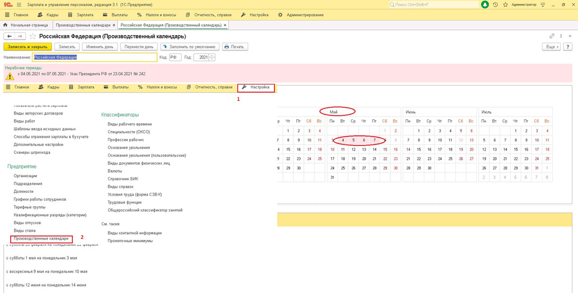Open Производственные календари link under Предприятие
Viewport: 578px width, 293px height.
click(41, 238)
